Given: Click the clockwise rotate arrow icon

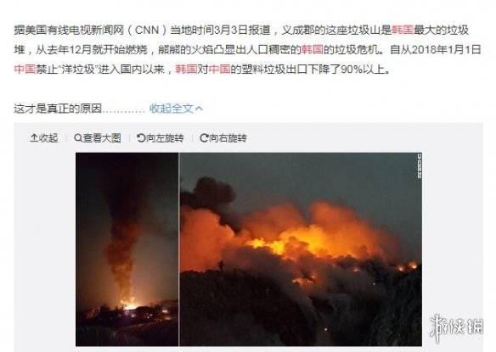Looking at the screenshot, I should coord(205,138).
